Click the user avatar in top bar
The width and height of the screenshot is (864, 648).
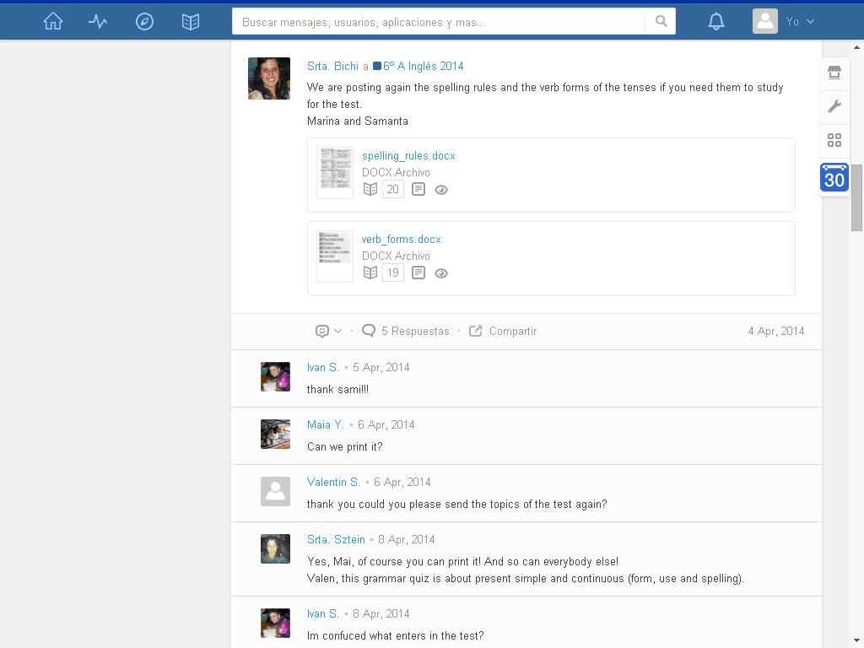point(764,21)
